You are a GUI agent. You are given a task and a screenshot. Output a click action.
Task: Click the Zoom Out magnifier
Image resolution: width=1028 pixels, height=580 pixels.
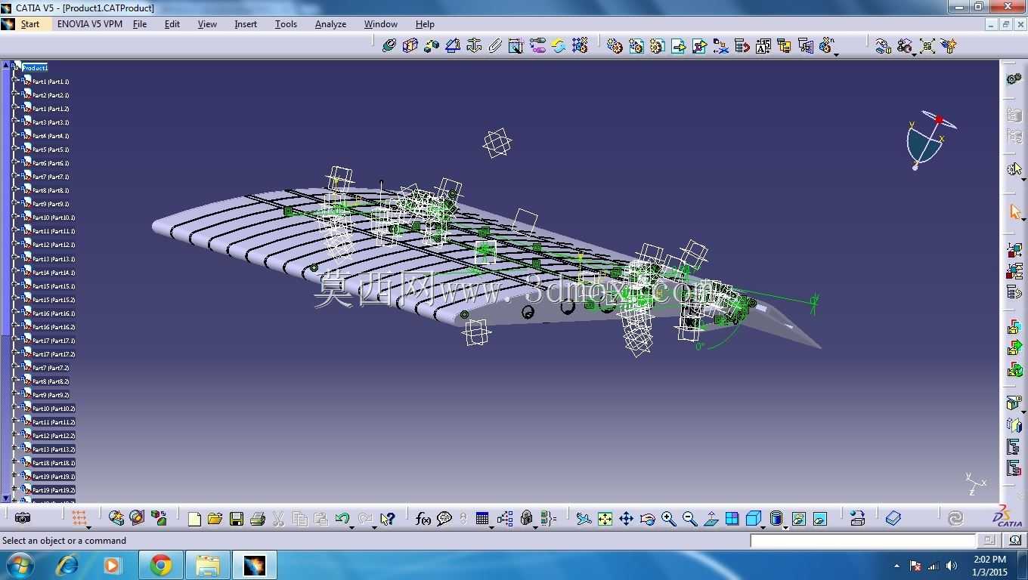click(689, 518)
